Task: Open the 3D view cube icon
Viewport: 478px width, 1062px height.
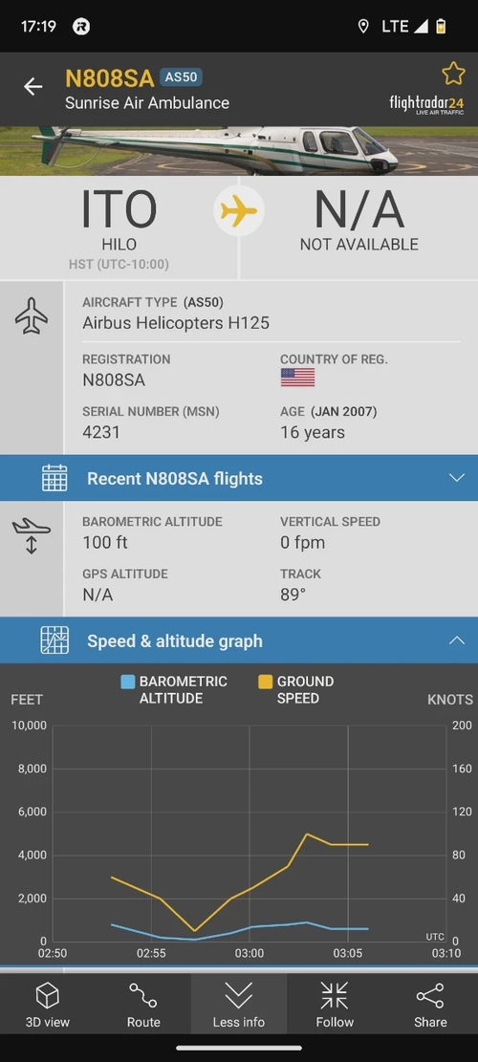Action: 48,996
